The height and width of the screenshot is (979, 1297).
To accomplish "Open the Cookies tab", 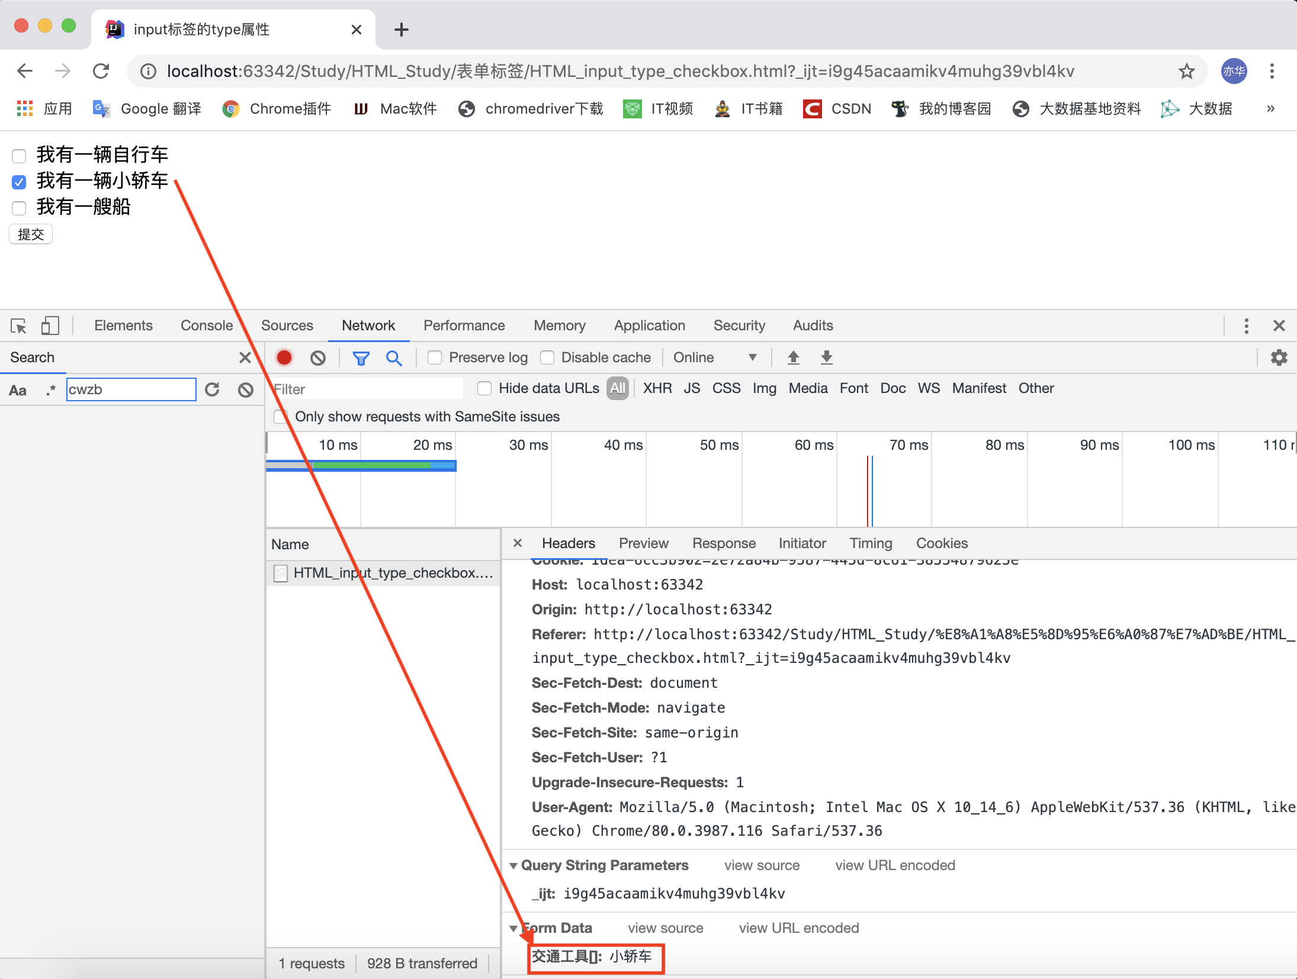I will click(x=942, y=543).
